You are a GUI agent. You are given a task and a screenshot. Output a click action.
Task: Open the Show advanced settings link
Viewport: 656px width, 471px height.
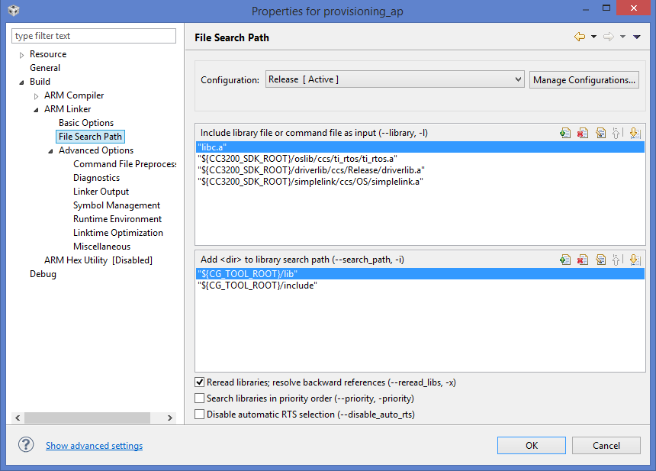point(94,446)
